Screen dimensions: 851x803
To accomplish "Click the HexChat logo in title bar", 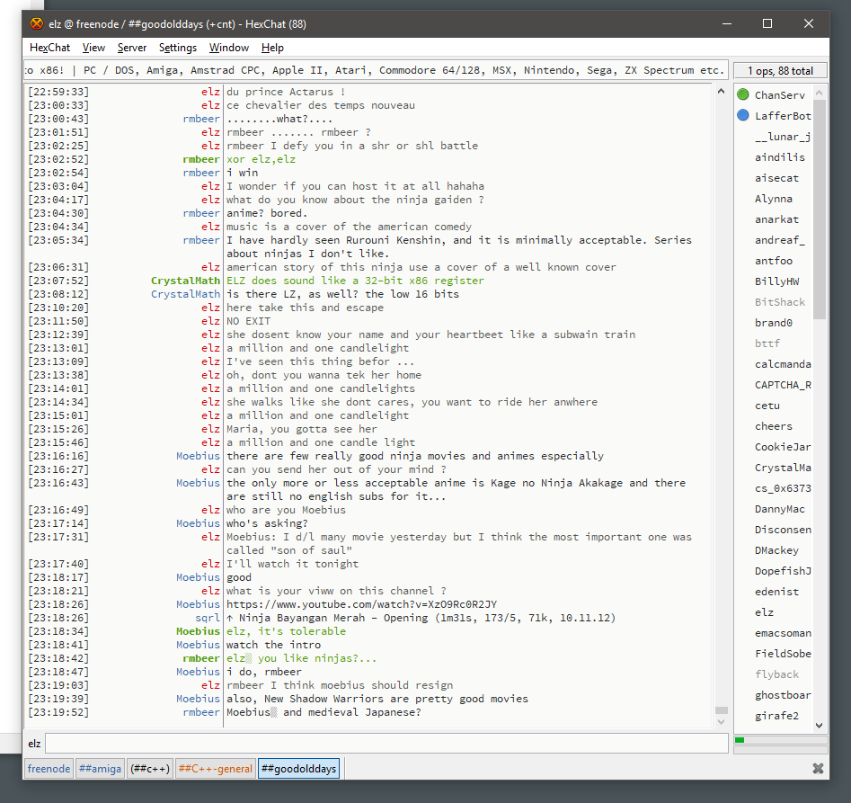I will coord(36,24).
